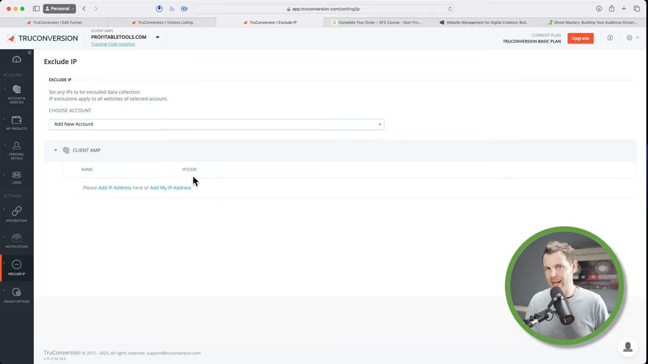Reload the current page
Image resolution: width=648 pixels, height=364 pixels.
450,9
